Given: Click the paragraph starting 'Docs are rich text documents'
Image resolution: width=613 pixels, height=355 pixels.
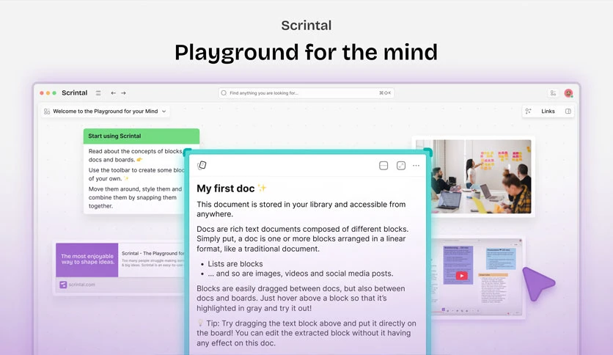Looking at the screenshot, I should (x=302, y=239).
